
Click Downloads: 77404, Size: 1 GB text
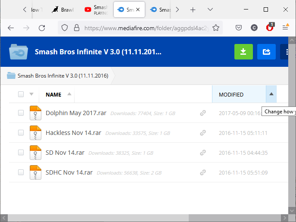[143, 113]
